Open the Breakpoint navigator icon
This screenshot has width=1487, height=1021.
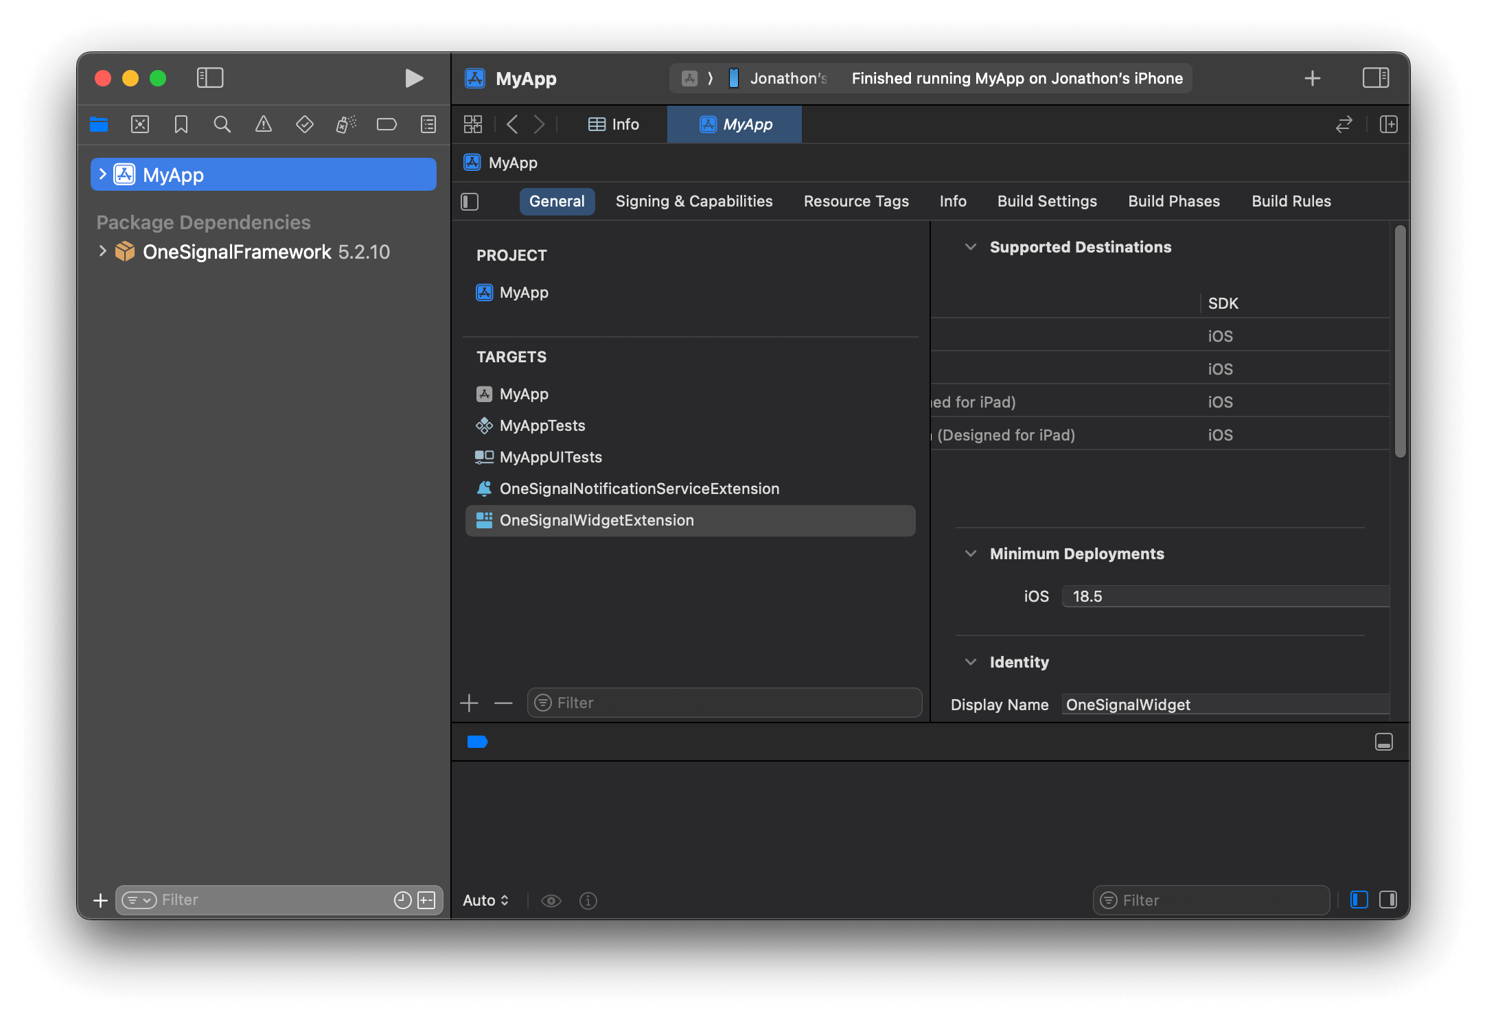[387, 124]
